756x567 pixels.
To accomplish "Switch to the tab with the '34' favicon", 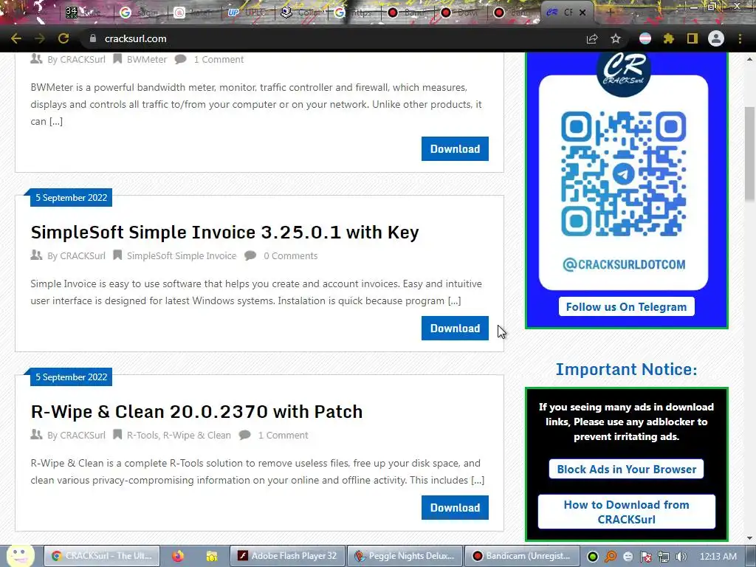I will click(x=86, y=13).
